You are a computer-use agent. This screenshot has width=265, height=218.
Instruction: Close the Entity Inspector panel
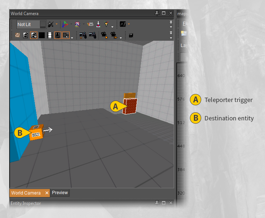[171, 203]
